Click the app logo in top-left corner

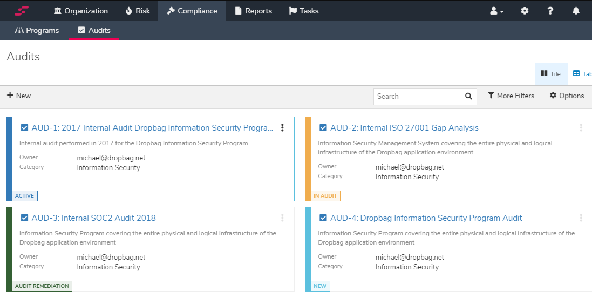pyautogui.click(x=22, y=11)
